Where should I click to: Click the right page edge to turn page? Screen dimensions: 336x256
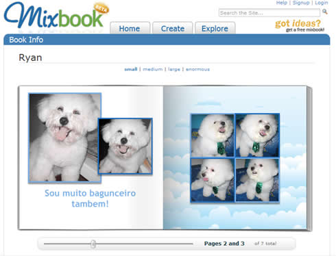[x=309, y=158]
